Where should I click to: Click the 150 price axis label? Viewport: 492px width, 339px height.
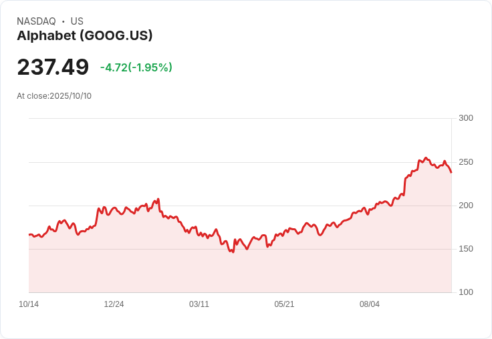pos(466,249)
